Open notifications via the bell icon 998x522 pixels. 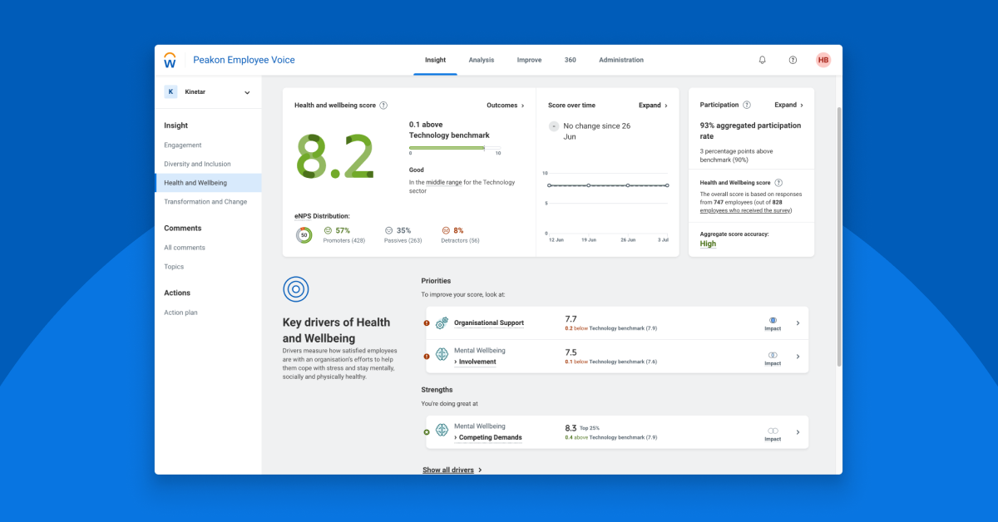tap(762, 60)
